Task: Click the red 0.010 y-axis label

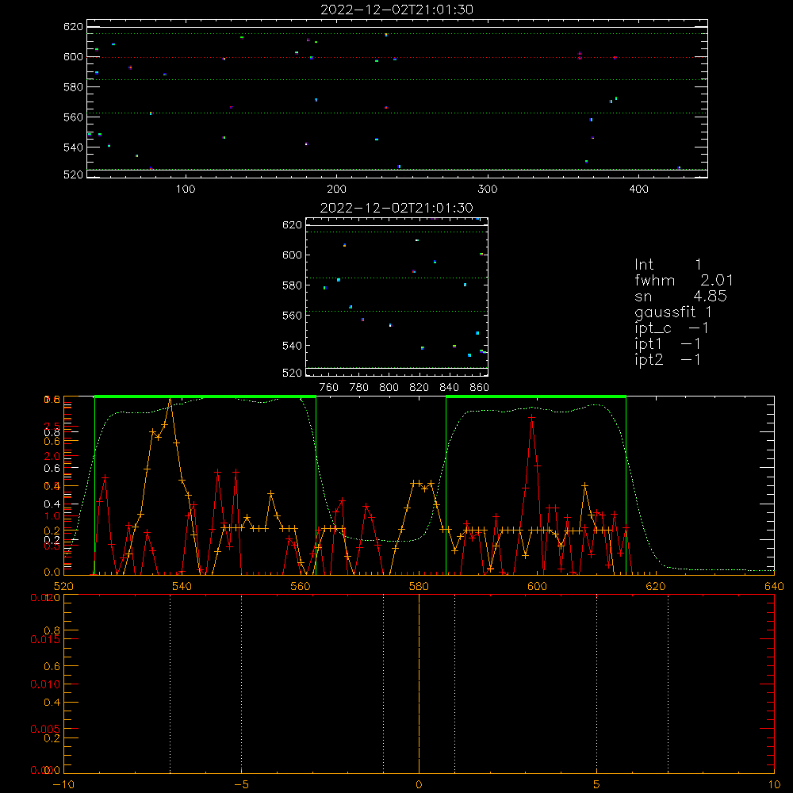Action: pyautogui.click(x=44, y=685)
